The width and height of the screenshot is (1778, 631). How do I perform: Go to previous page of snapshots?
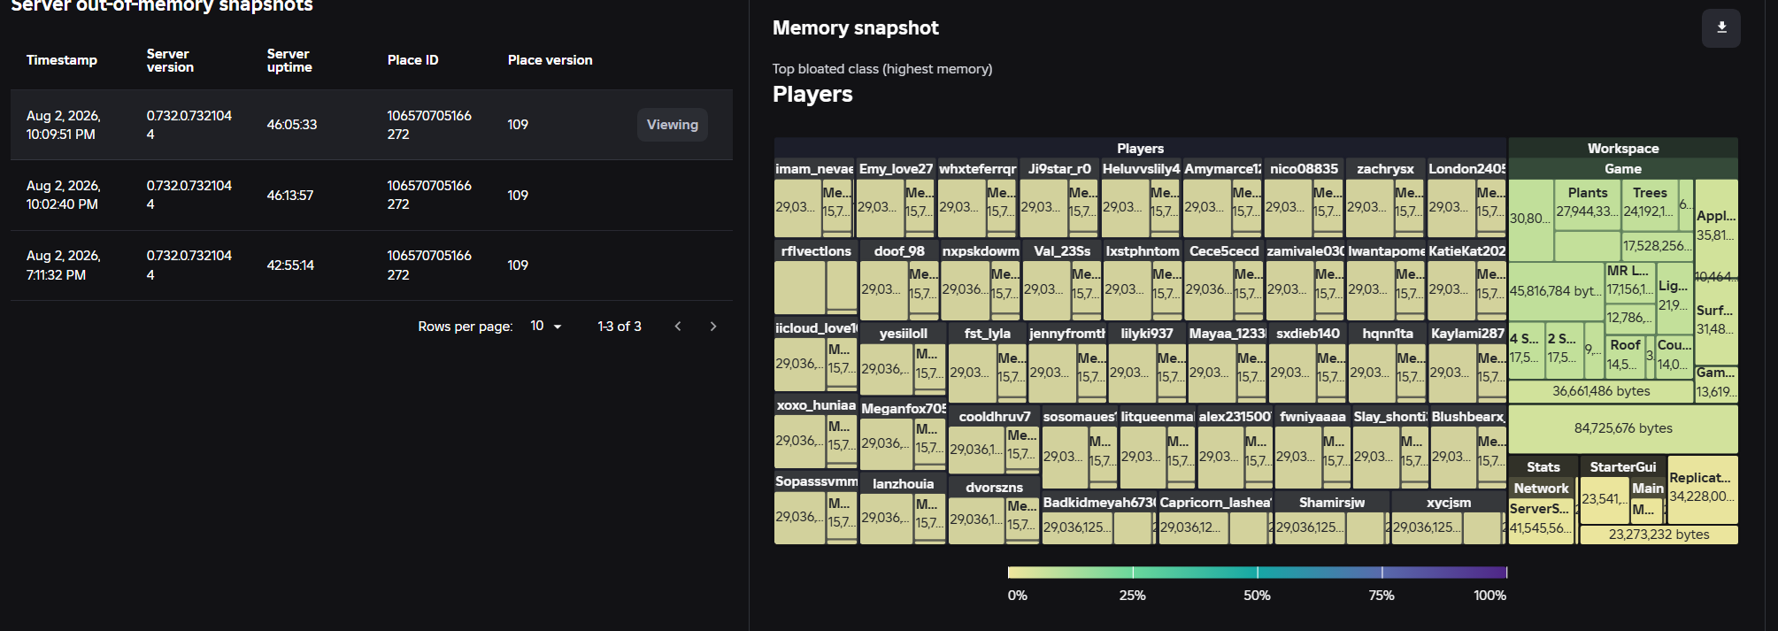(678, 327)
